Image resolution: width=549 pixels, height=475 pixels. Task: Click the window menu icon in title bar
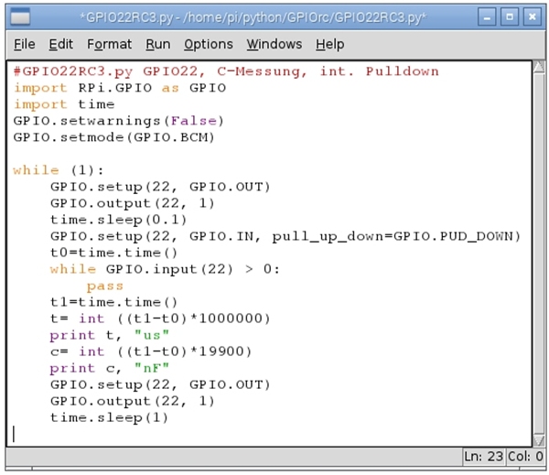(19, 16)
